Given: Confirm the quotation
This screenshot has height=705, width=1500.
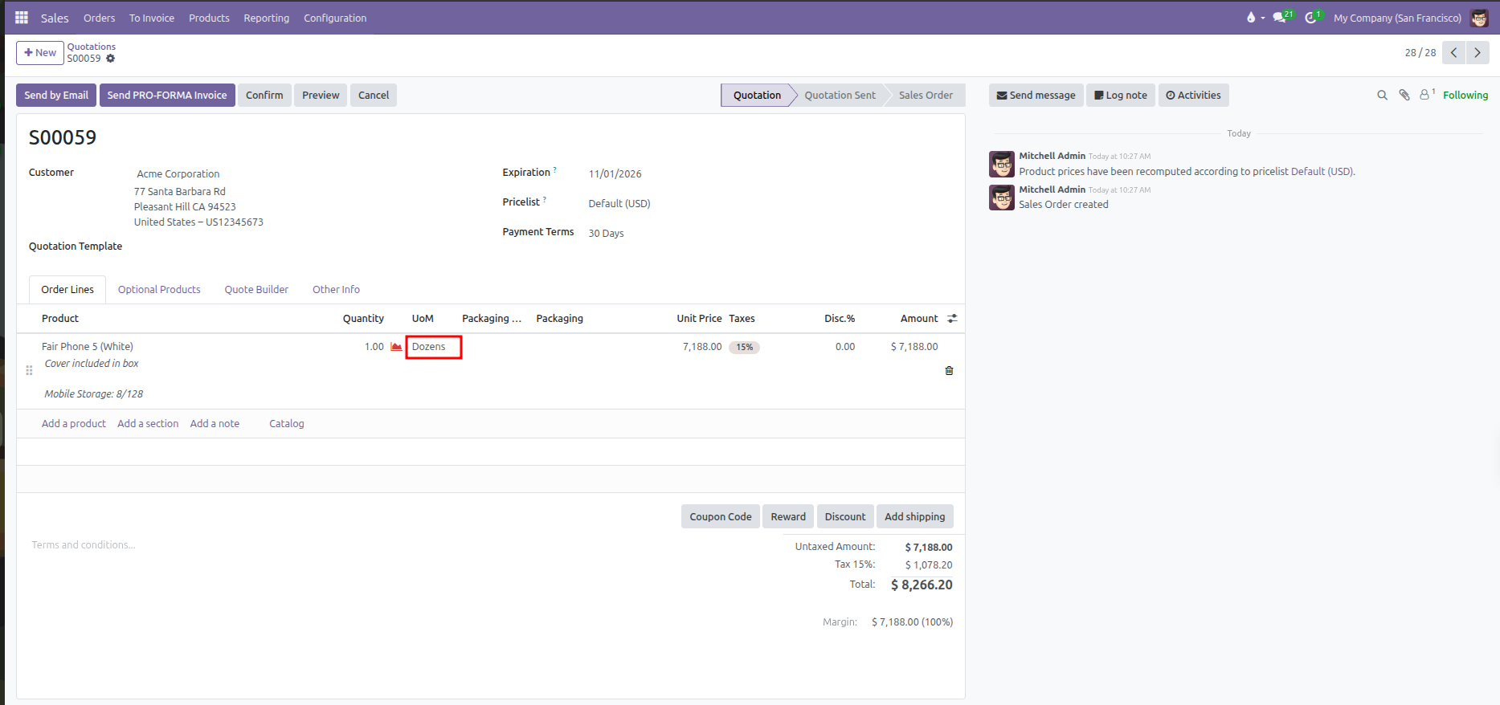Looking at the screenshot, I should 264,96.
